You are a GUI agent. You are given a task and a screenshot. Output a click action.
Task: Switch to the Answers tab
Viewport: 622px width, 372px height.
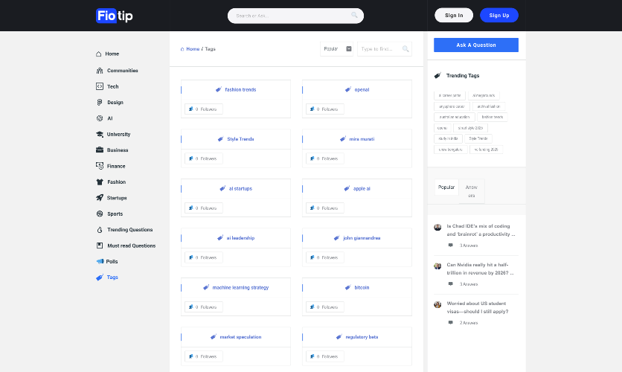pyautogui.click(x=471, y=190)
